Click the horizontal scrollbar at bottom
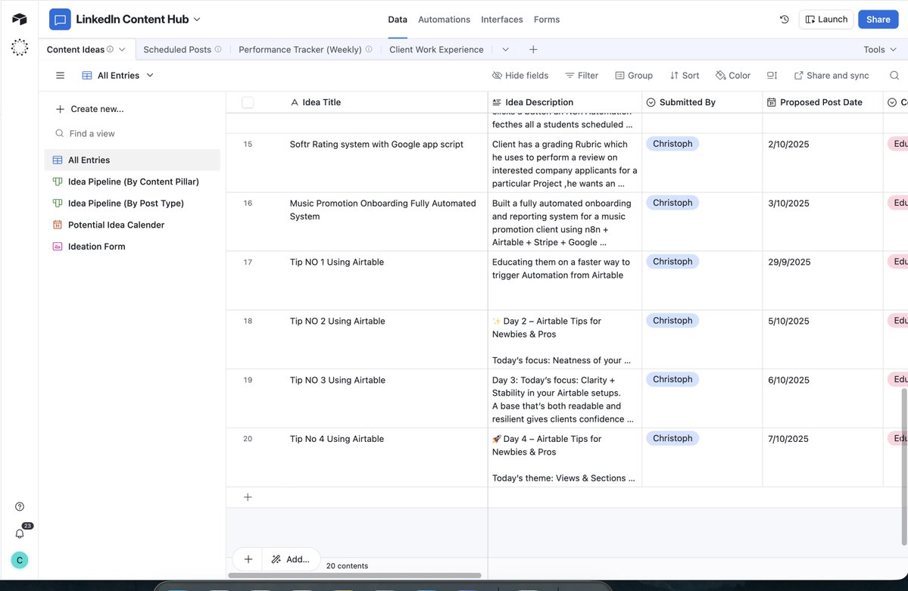Viewport: 908px width, 591px height. (354, 575)
